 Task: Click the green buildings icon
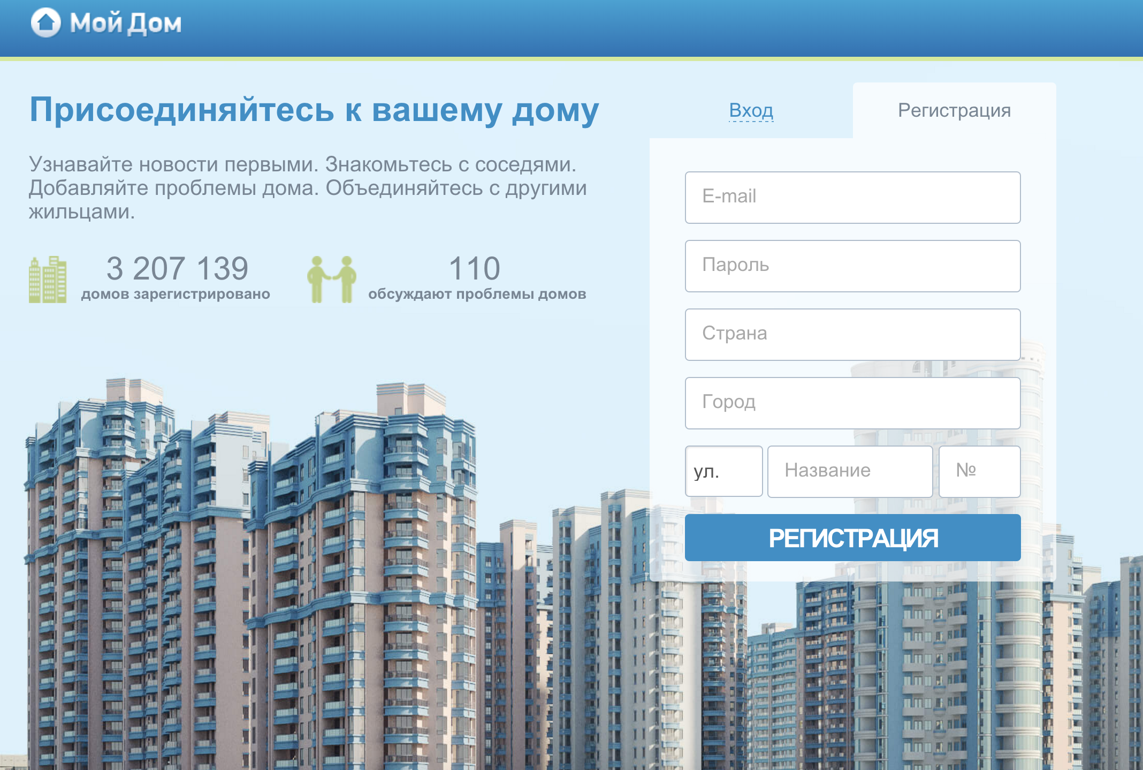(x=48, y=280)
